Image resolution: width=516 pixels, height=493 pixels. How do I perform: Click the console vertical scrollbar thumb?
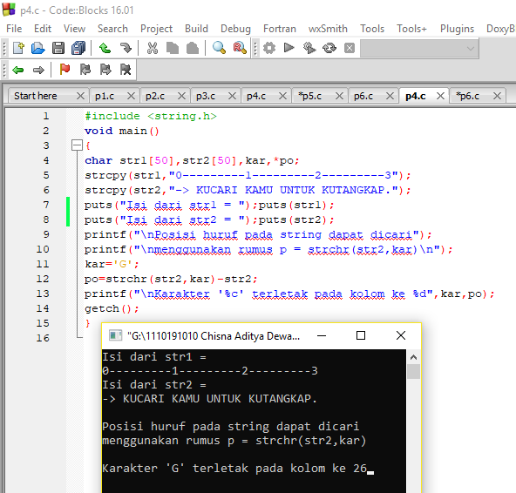pos(414,372)
